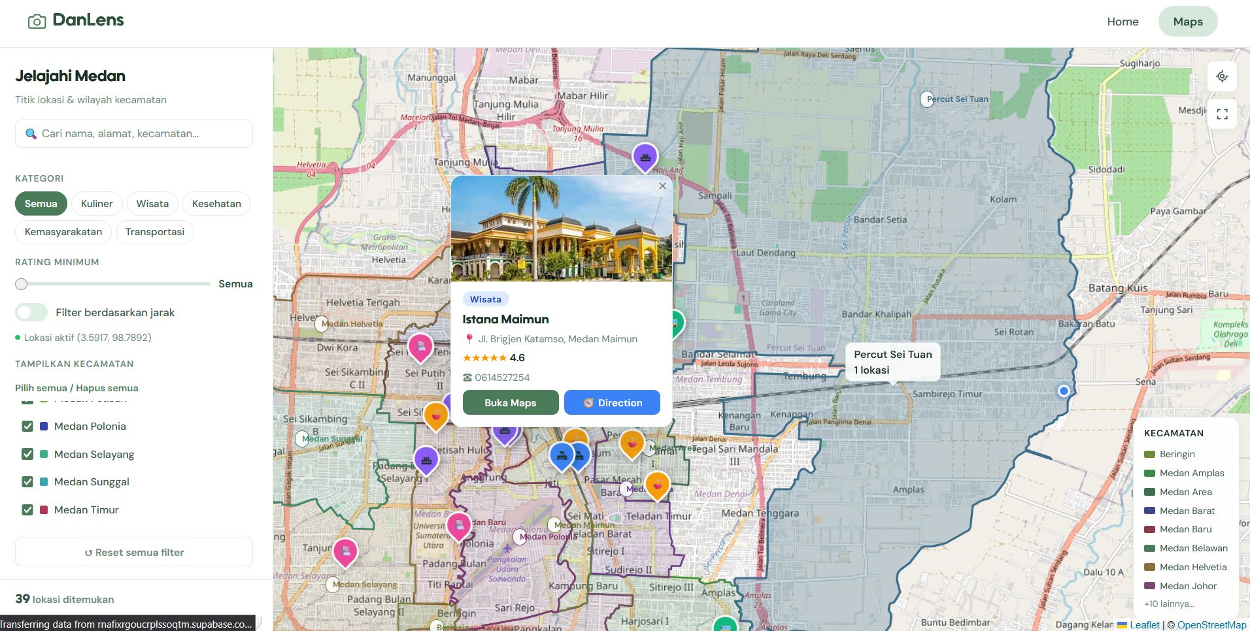The width and height of the screenshot is (1250, 631).
Task: Click the Lokasi aktif coordinates text
Action: [x=88, y=338]
